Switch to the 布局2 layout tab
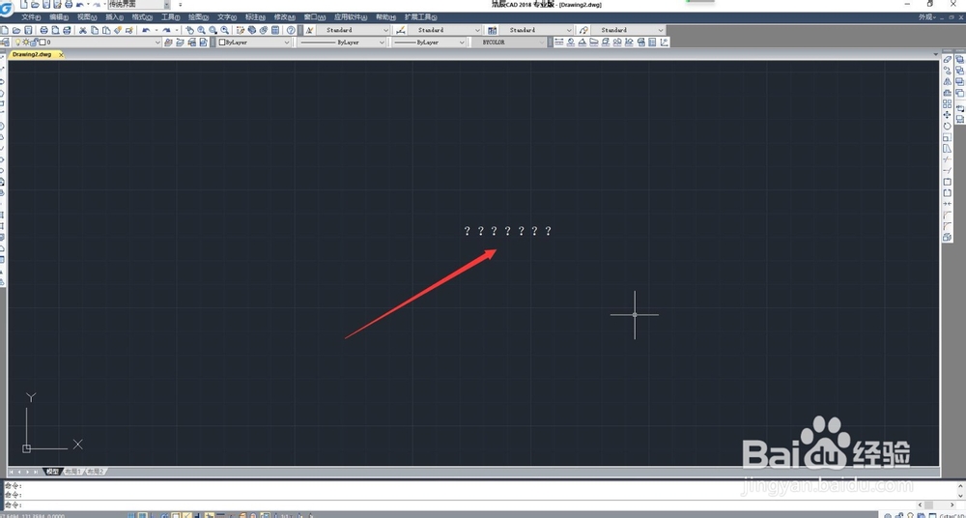The width and height of the screenshot is (966, 518). [x=95, y=472]
